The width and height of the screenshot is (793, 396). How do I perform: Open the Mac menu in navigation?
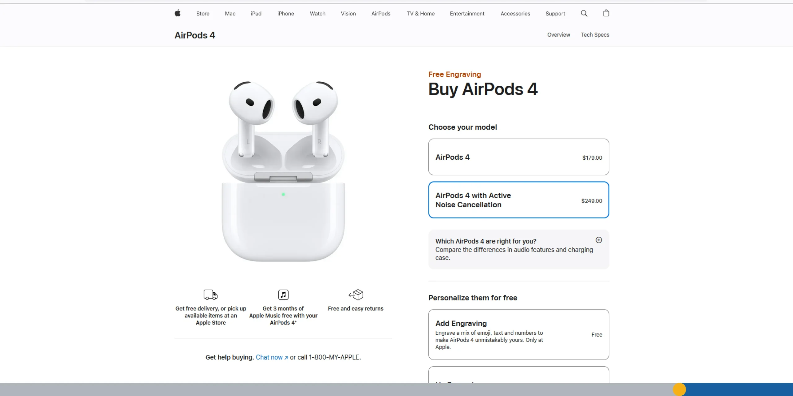230,14
